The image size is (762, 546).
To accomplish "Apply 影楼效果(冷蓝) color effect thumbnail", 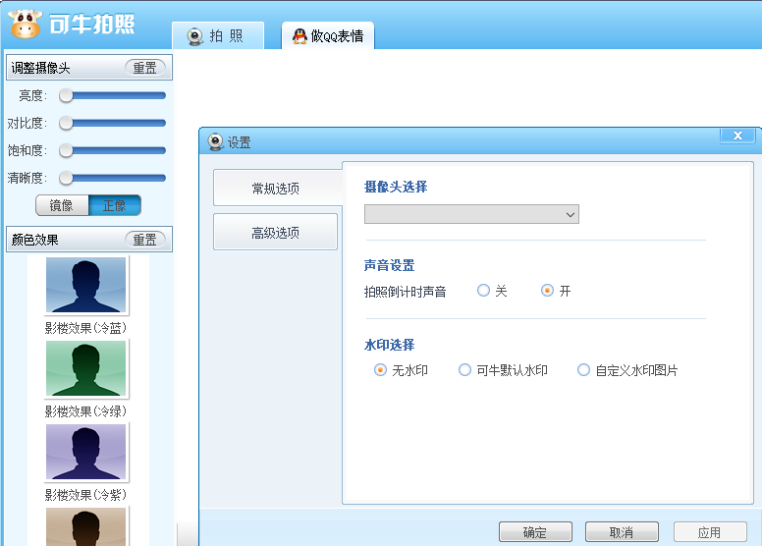I will point(86,285).
